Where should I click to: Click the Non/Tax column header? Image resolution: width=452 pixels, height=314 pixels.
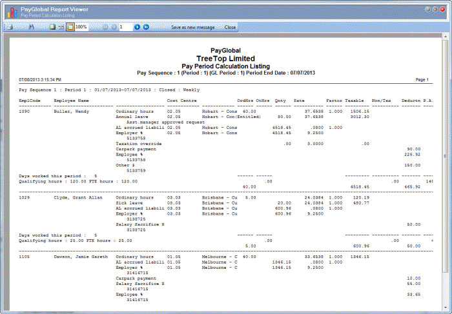pyautogui.click(x=381, y=101)
